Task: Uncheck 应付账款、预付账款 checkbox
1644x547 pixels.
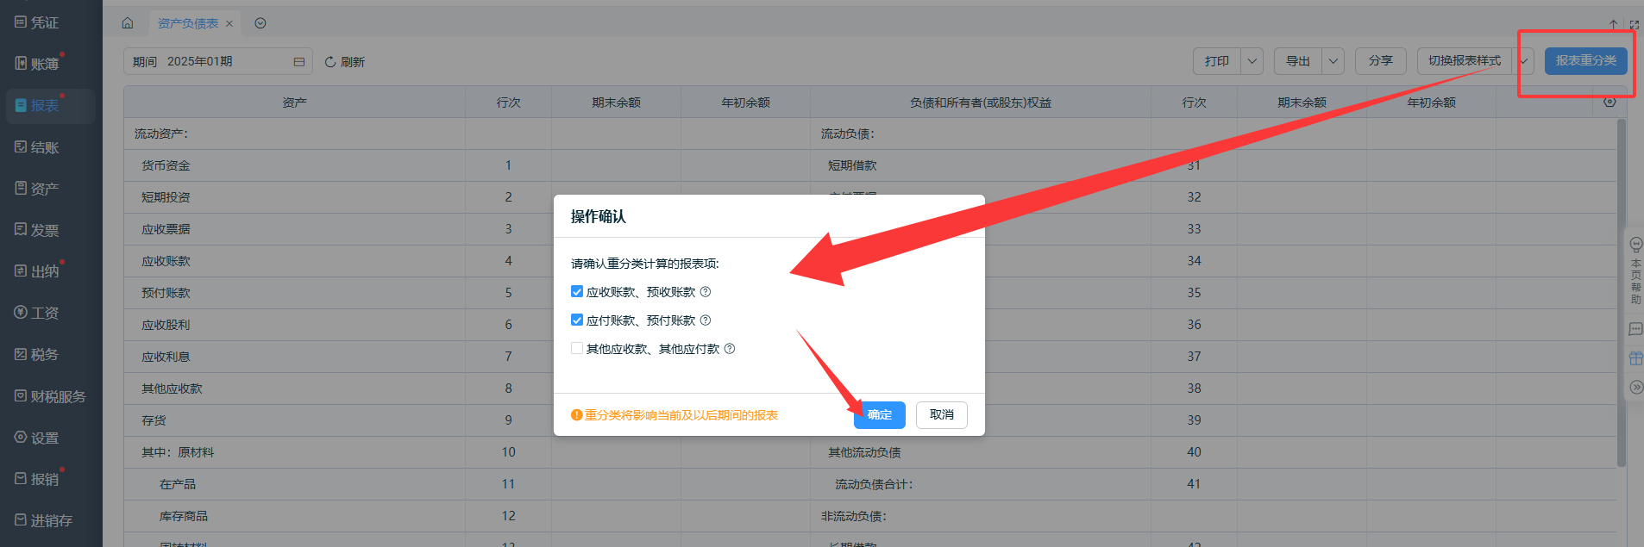Action: point(577,320)
